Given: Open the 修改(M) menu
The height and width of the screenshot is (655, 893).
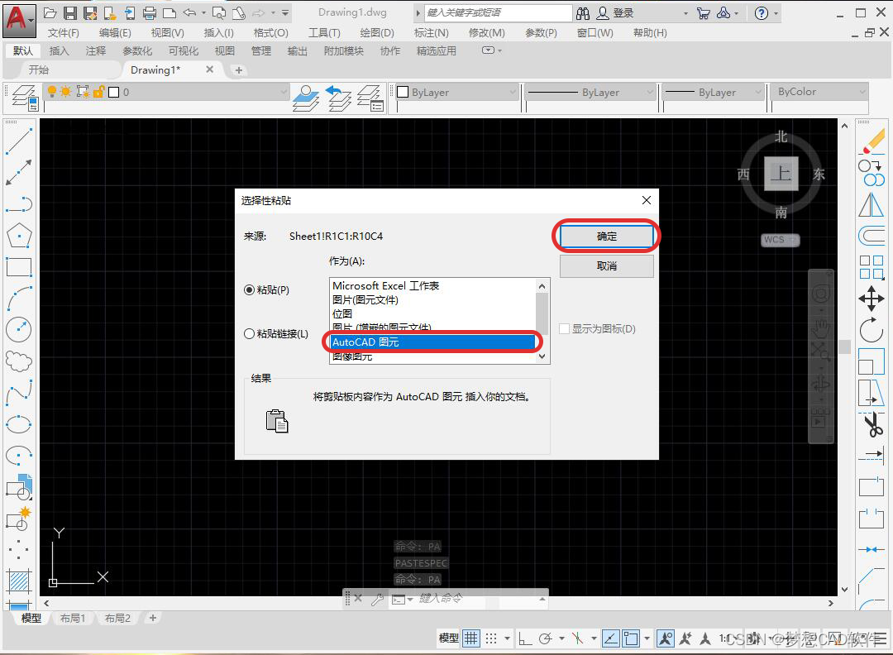Looking at the screenshot, I should coord(486,33).
